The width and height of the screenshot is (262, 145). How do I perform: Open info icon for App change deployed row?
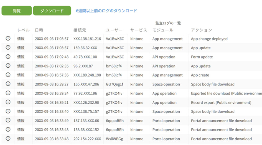point(8,39)
